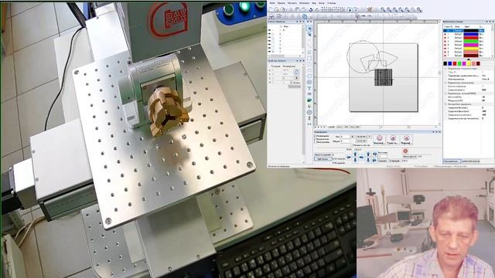Collapse the first property group in pen panel
495x278 pixels.
[x=445, y=68]
